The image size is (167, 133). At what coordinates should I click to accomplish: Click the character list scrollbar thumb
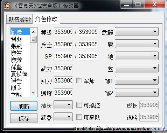(x=33, y=39)
